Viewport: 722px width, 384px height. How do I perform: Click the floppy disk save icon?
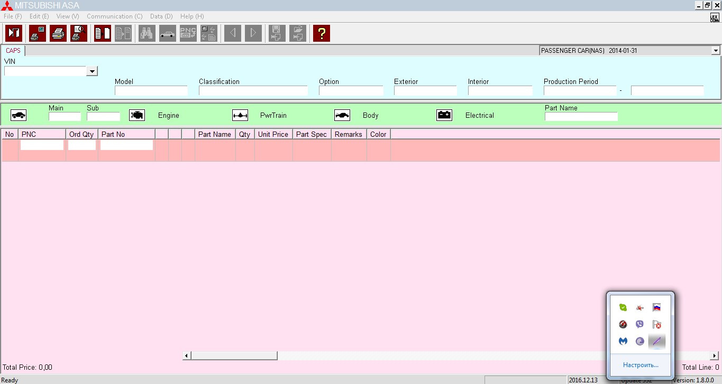tap(277, 33)
